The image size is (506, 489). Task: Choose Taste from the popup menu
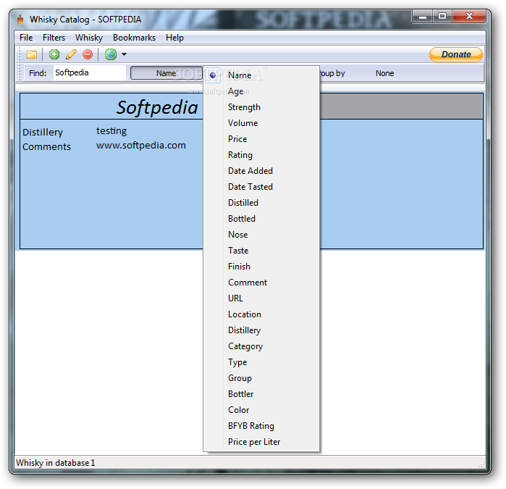click(262, 251)
